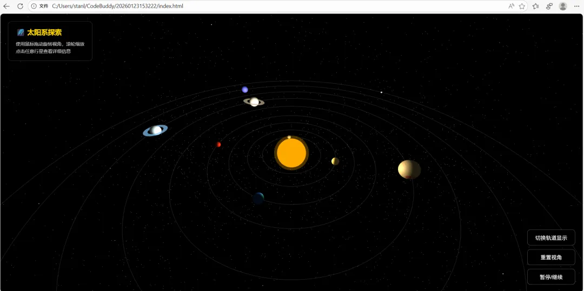Click the 太阳系探索 title text
The width and height of the screenshot is (584, 291).
click(x=44, y=33)
